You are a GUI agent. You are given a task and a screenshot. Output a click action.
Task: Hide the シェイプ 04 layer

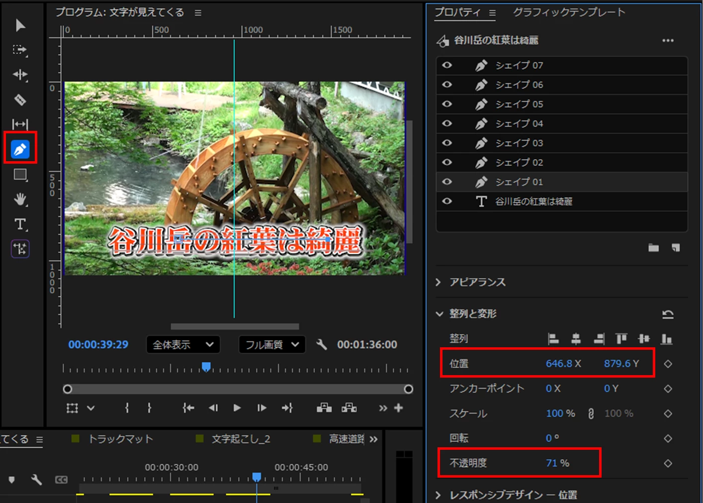click(447, 123)
